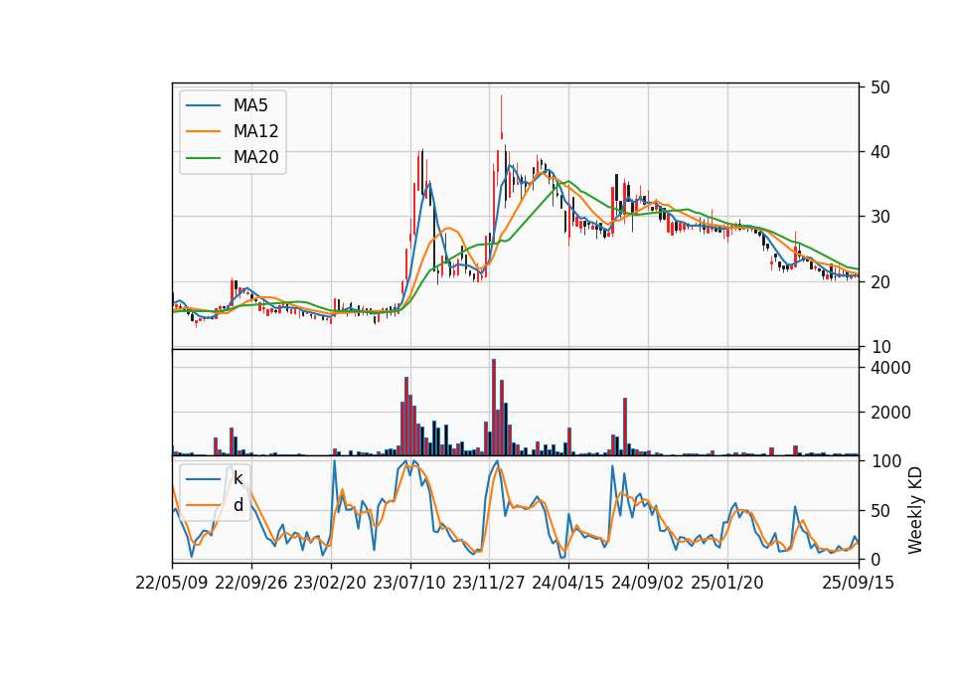Screen dimensions: 954x686
Task: Click the MA12 legend label
Action: pyautogui.click(x=255, y=131)
